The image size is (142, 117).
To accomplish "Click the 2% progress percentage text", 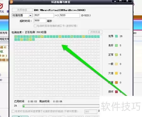I will 15,106.
